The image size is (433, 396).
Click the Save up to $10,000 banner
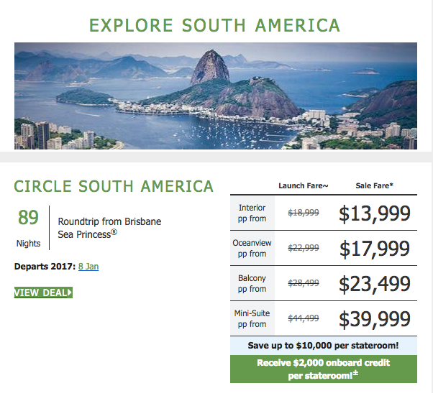324,346
